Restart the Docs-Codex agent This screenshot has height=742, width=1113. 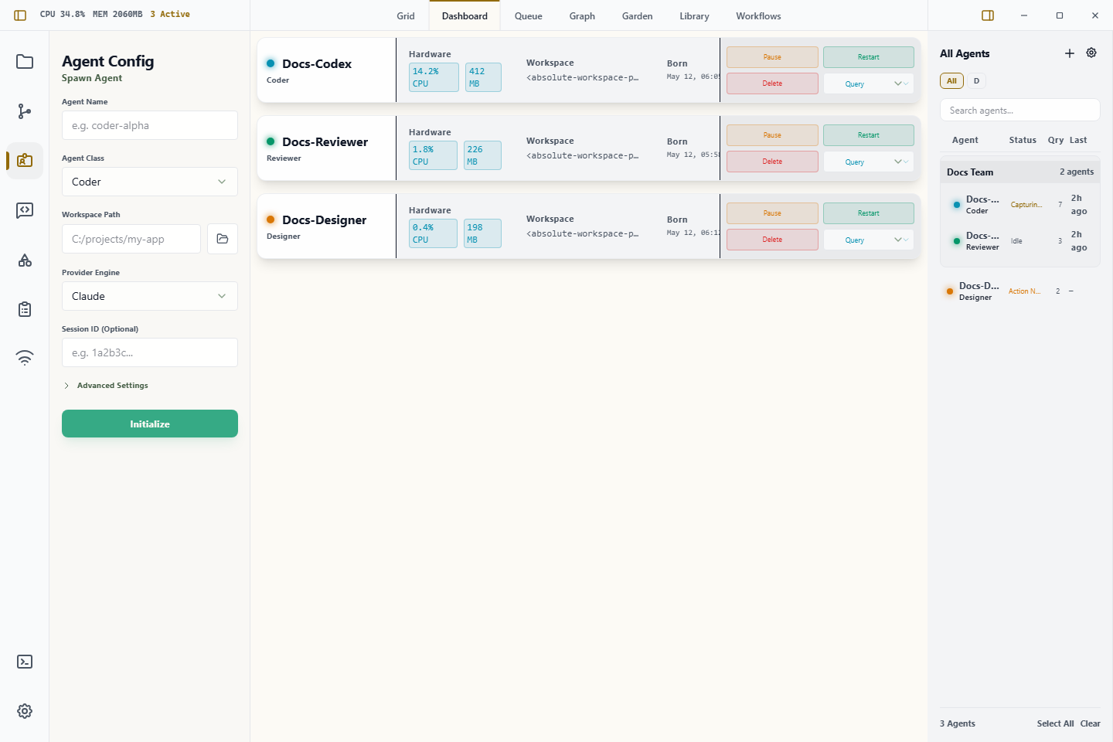[869, 57]
